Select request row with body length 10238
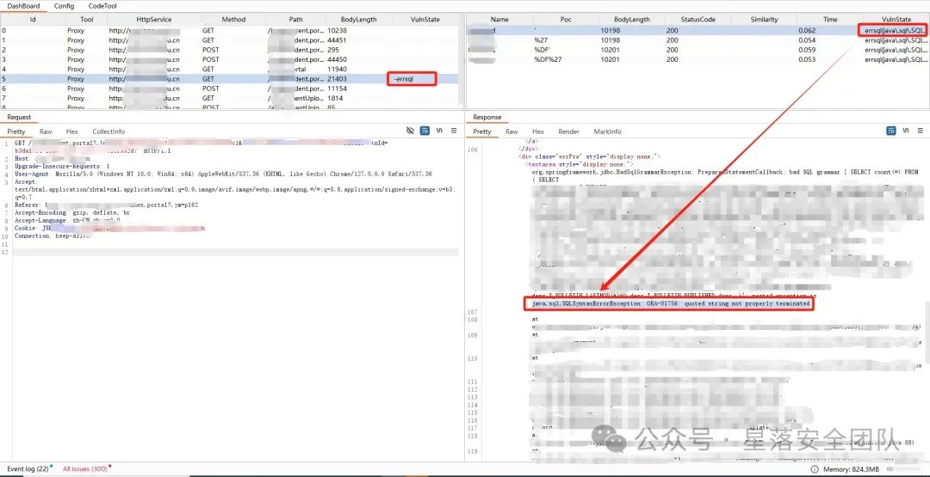Image resolution: width=930 pixels, height=477 pixels. click(229, 31)
